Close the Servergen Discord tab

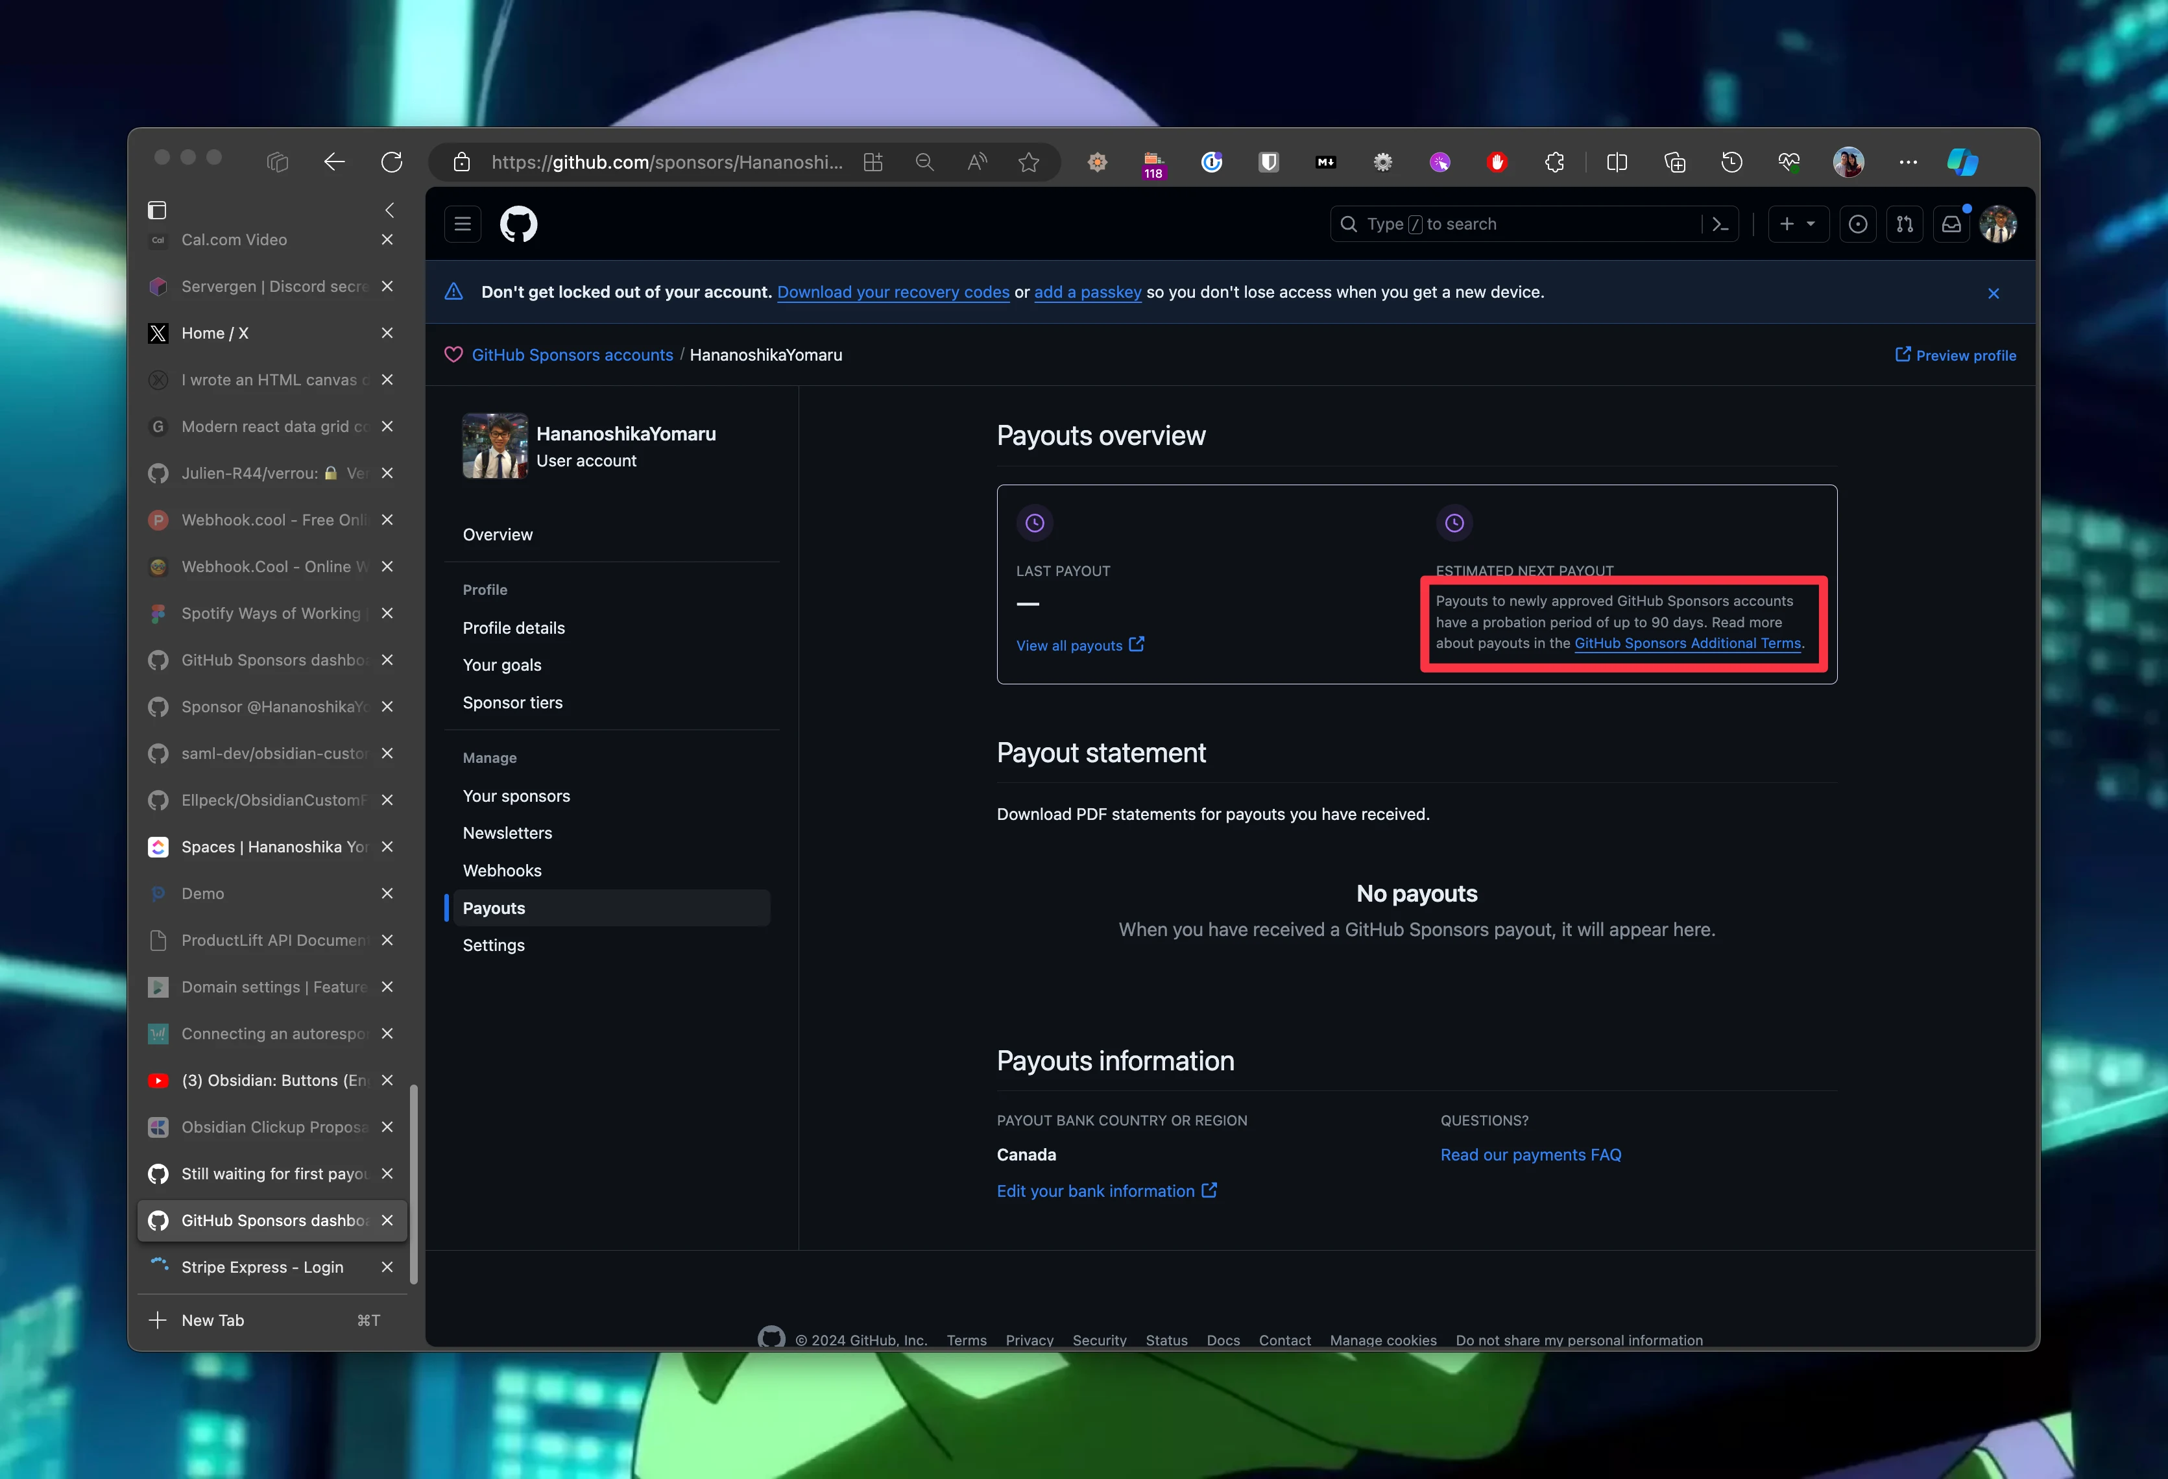[x=387, y=287]
